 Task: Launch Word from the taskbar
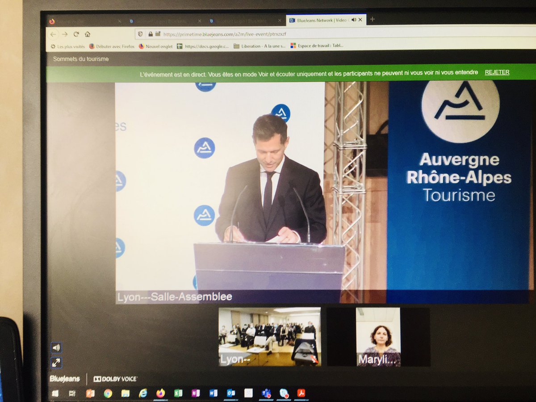click(x=213, y=393)
